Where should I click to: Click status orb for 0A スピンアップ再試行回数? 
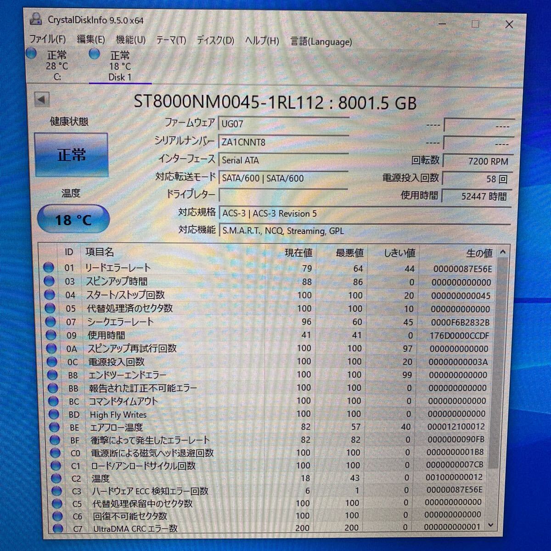(x=51, y=349)
